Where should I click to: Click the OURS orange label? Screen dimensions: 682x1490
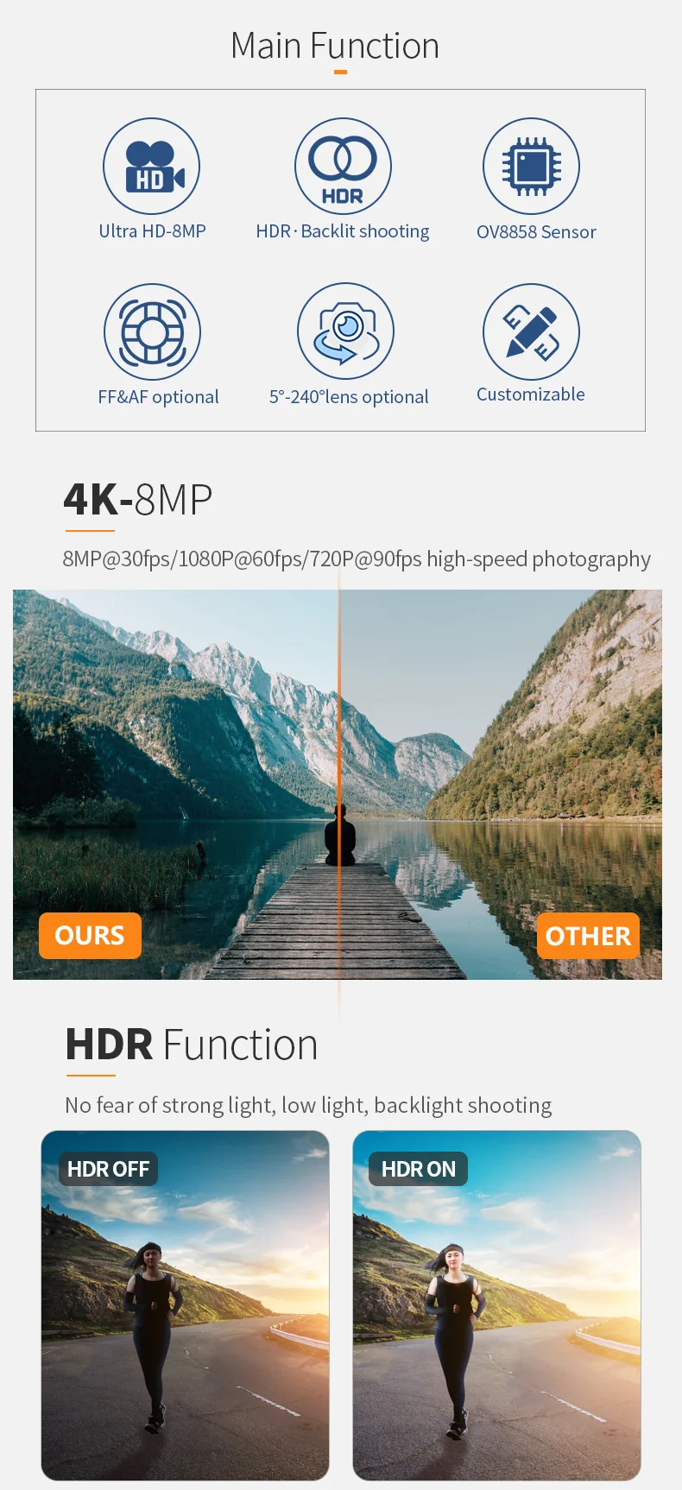(90, 936)
